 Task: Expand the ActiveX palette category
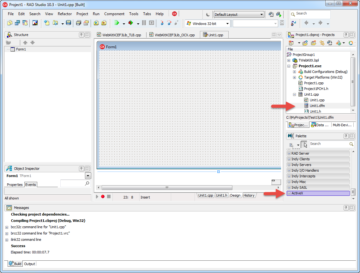pyautogui.click(x=289, y=193)
